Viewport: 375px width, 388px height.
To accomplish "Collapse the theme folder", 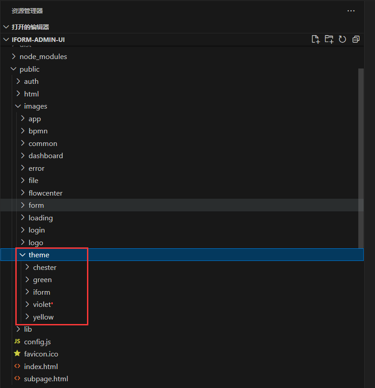I will pos(23,255).
